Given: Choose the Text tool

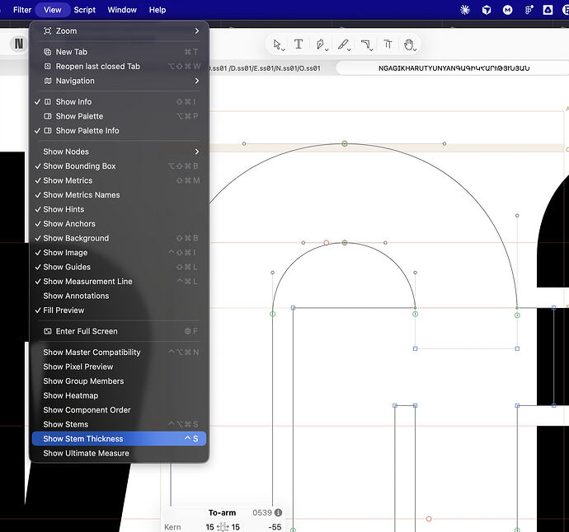Looking at the screenshot, I should click(x=299, y=44).
